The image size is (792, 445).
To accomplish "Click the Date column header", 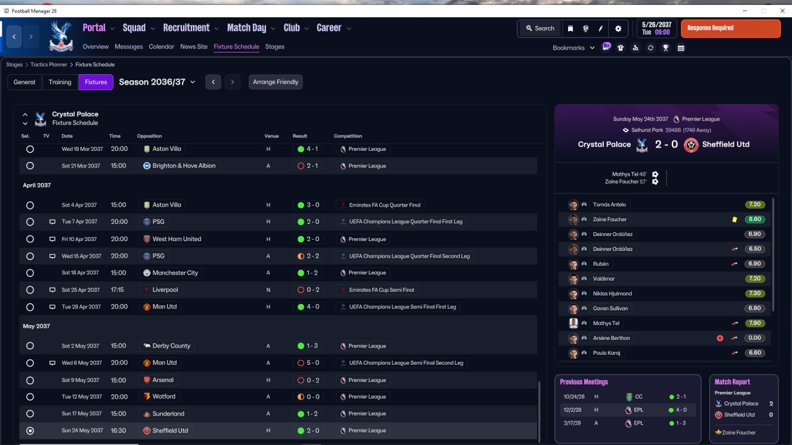I will coord(67,136).
